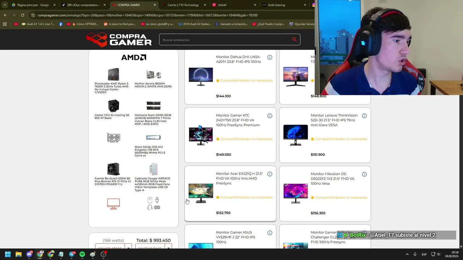Click the $152.750 price on Acer monitor

[x=223, y=213]
